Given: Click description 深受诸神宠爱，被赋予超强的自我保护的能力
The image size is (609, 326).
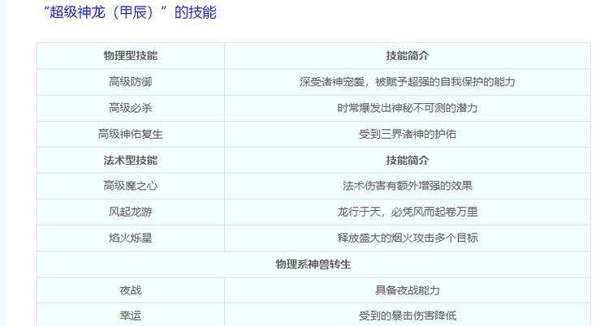Looking at the screenshot, I should [x=408, y=82].
